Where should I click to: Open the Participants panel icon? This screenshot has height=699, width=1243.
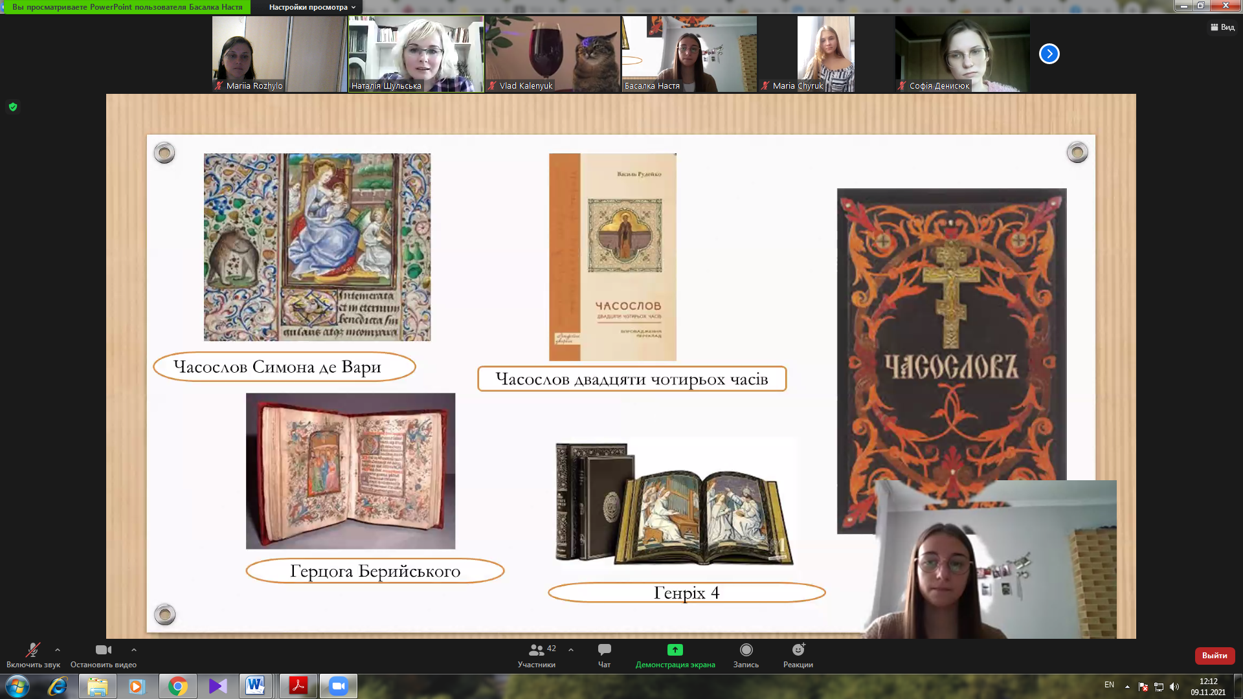click(536, 650)
